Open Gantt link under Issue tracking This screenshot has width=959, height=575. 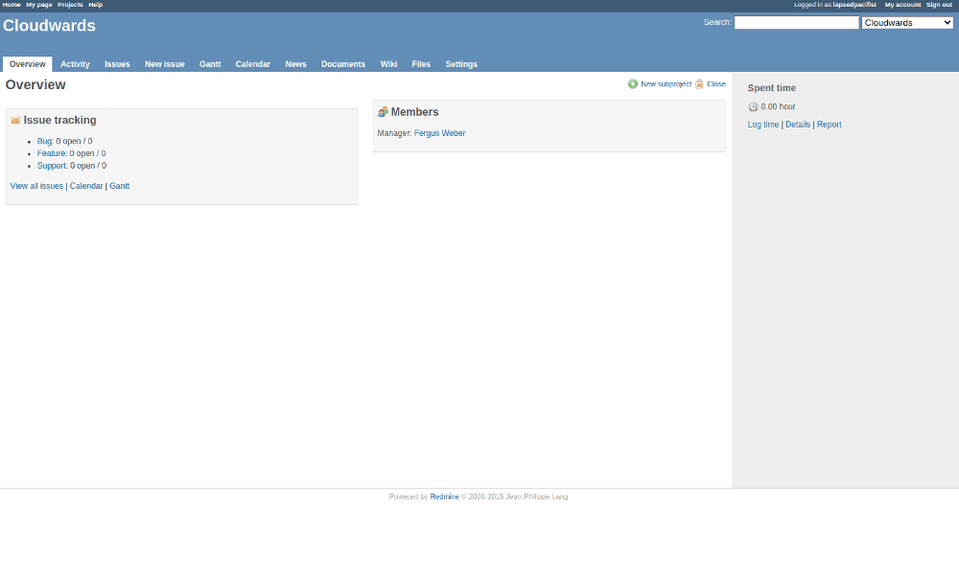click(119, 186)
